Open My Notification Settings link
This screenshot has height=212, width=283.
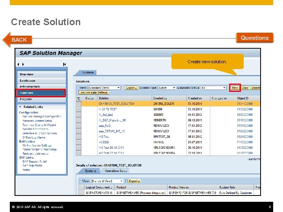click(37, 145)
